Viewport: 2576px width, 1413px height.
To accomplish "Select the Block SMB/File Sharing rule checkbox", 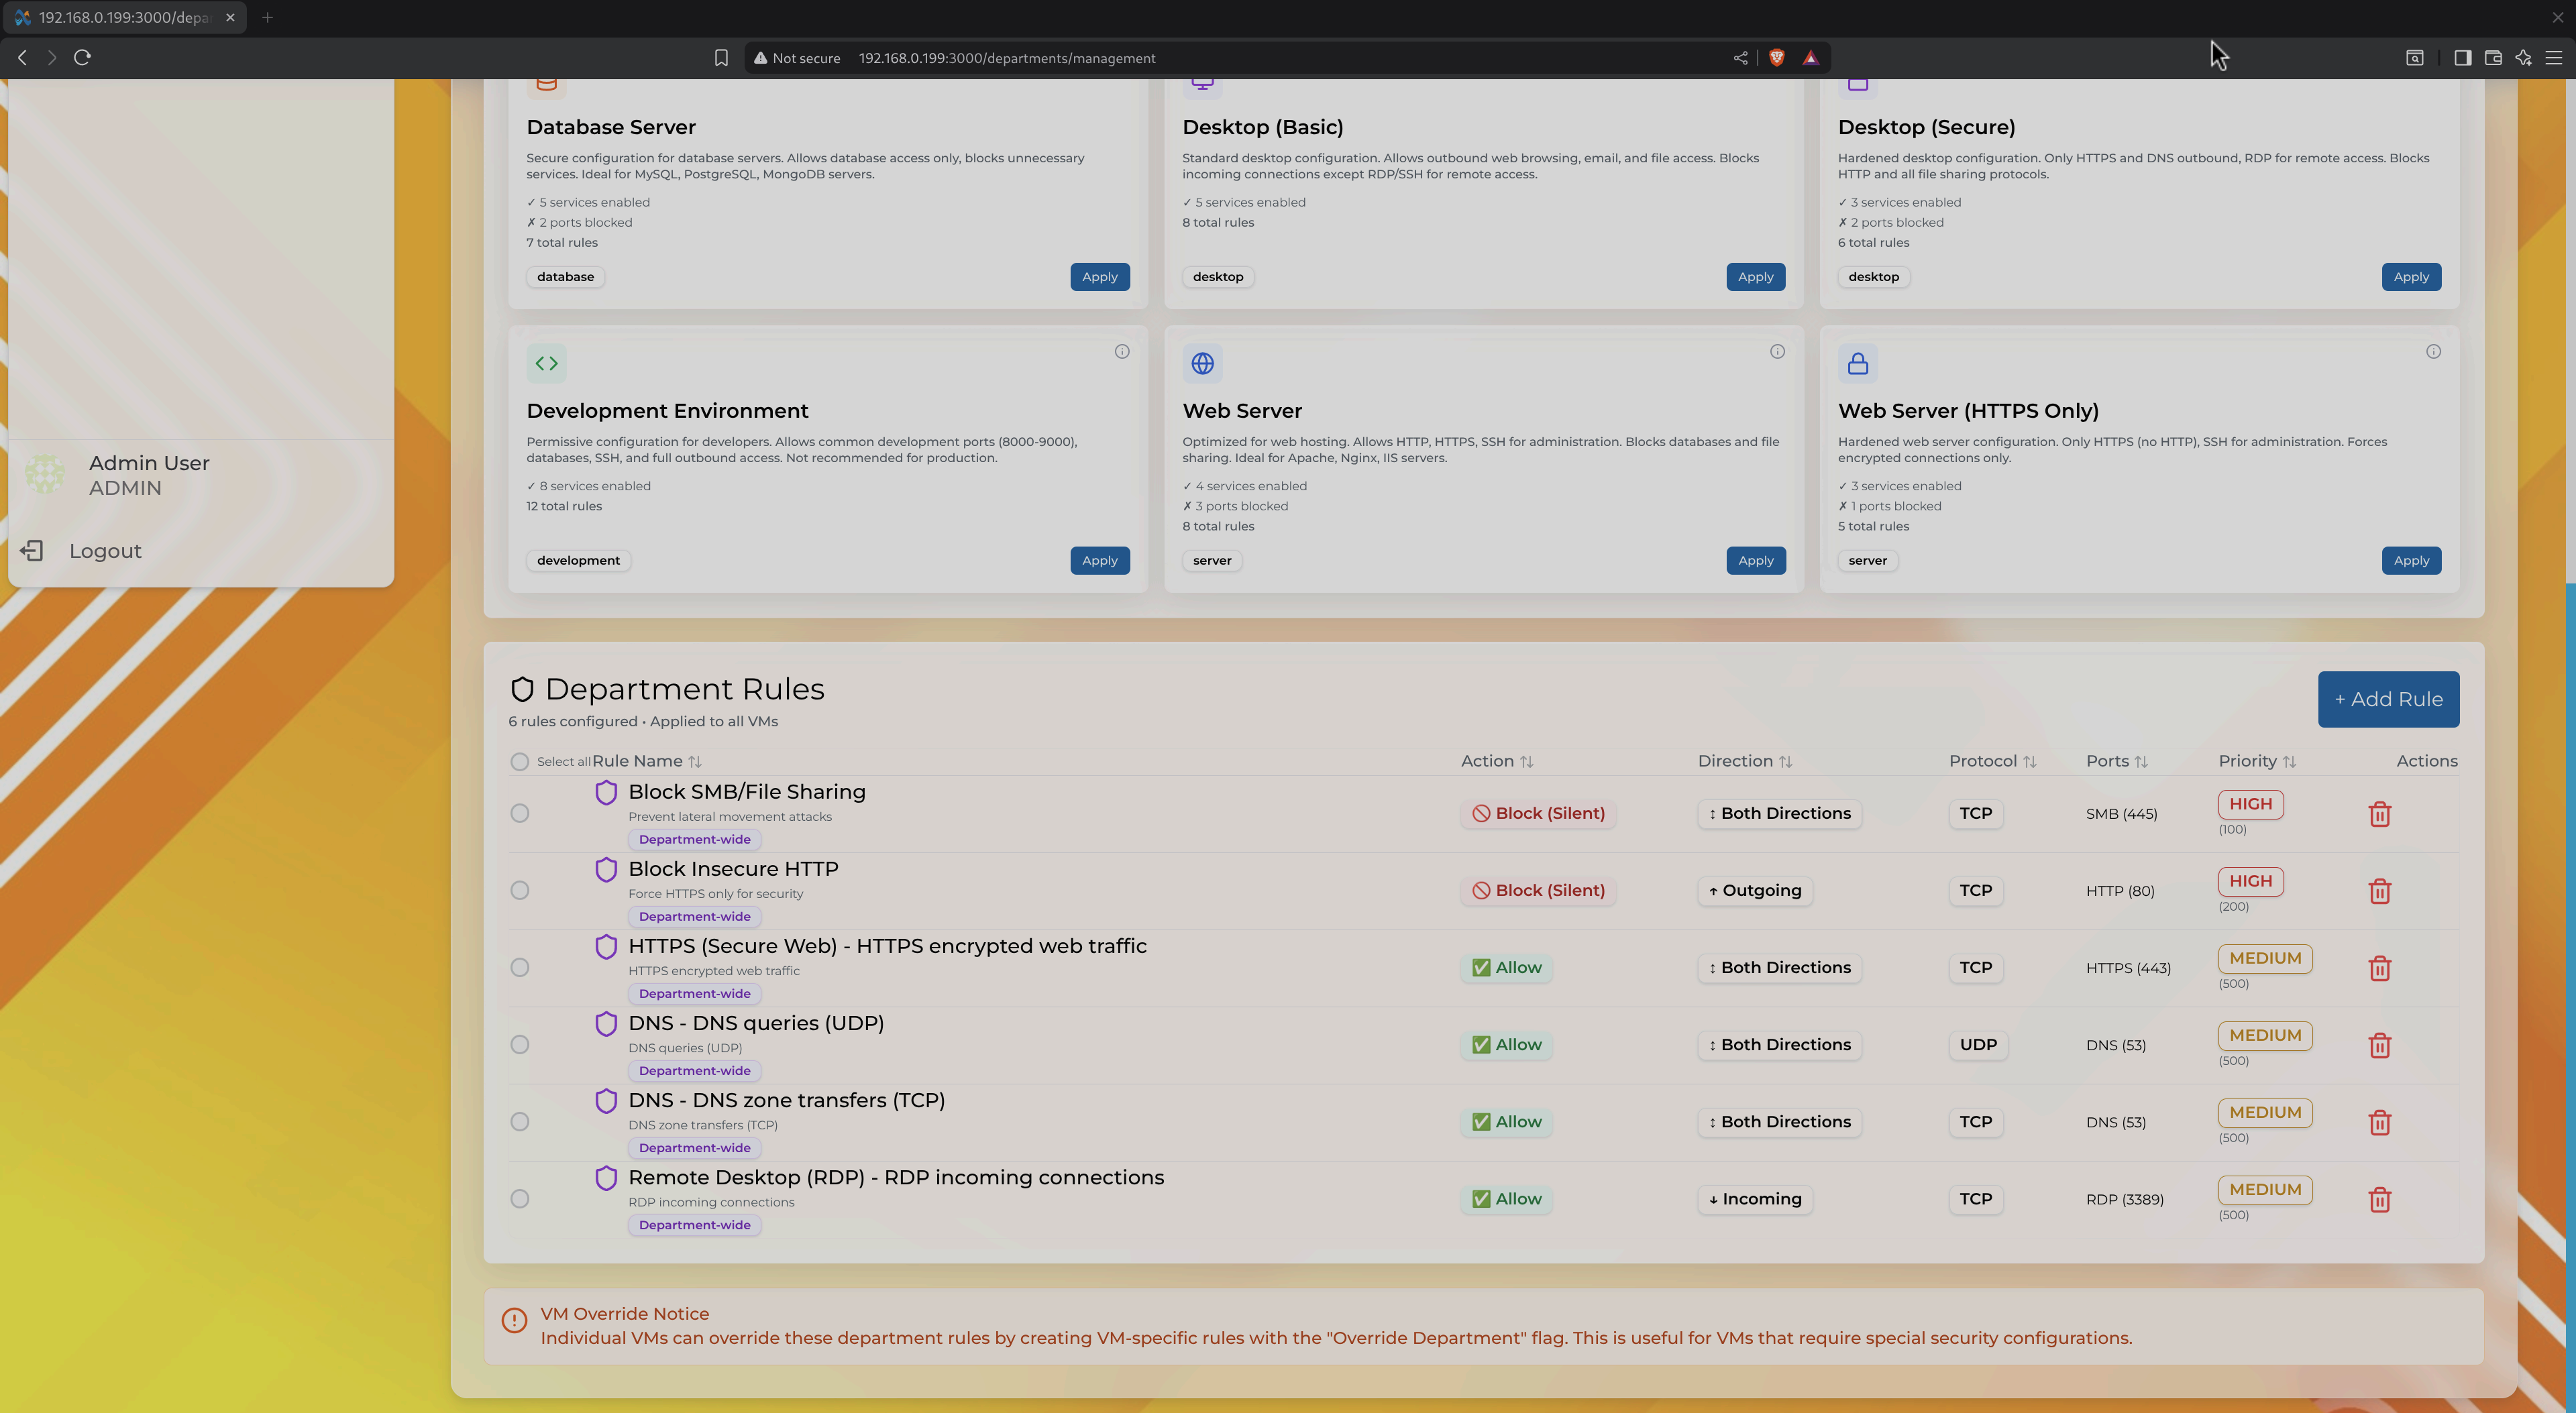I will point(519,814).
